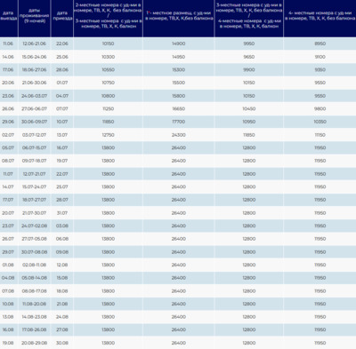Click the 16650 price cell

[x=179, y=108]
